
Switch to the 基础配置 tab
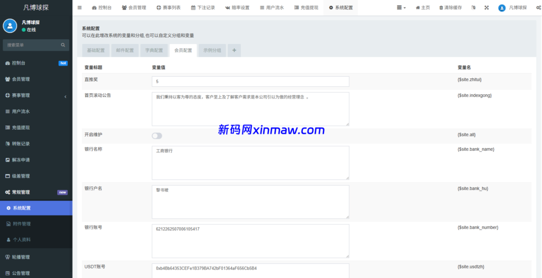point(96,50)
